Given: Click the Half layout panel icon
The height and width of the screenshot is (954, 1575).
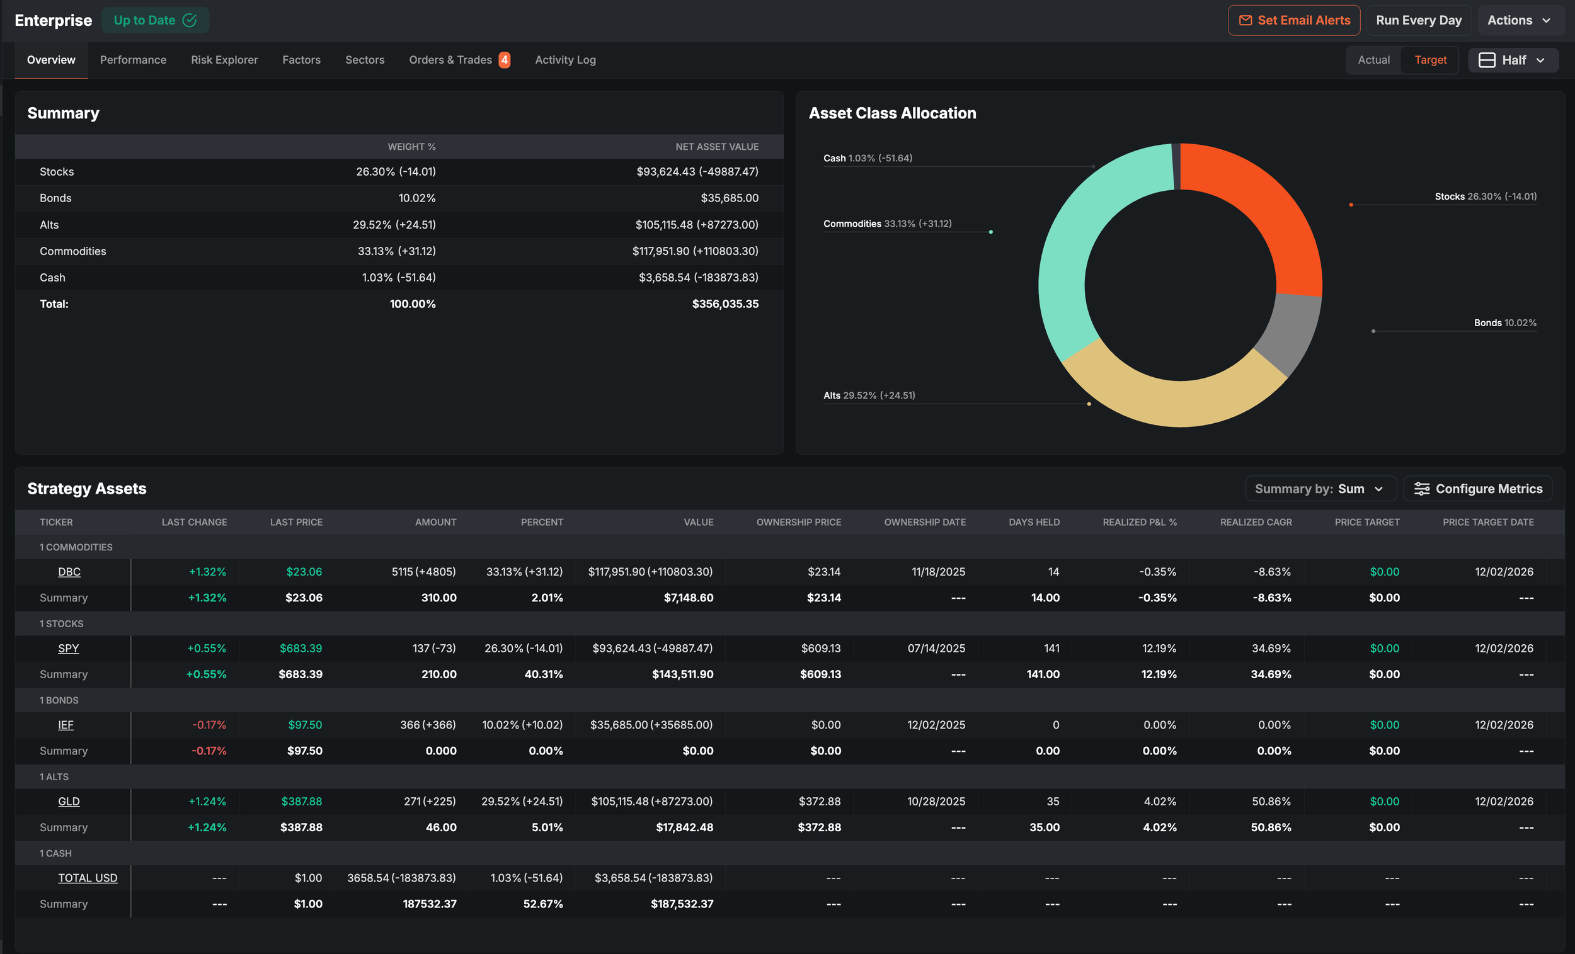Looking at the screenshot, I should click(x=1487, y=60).
